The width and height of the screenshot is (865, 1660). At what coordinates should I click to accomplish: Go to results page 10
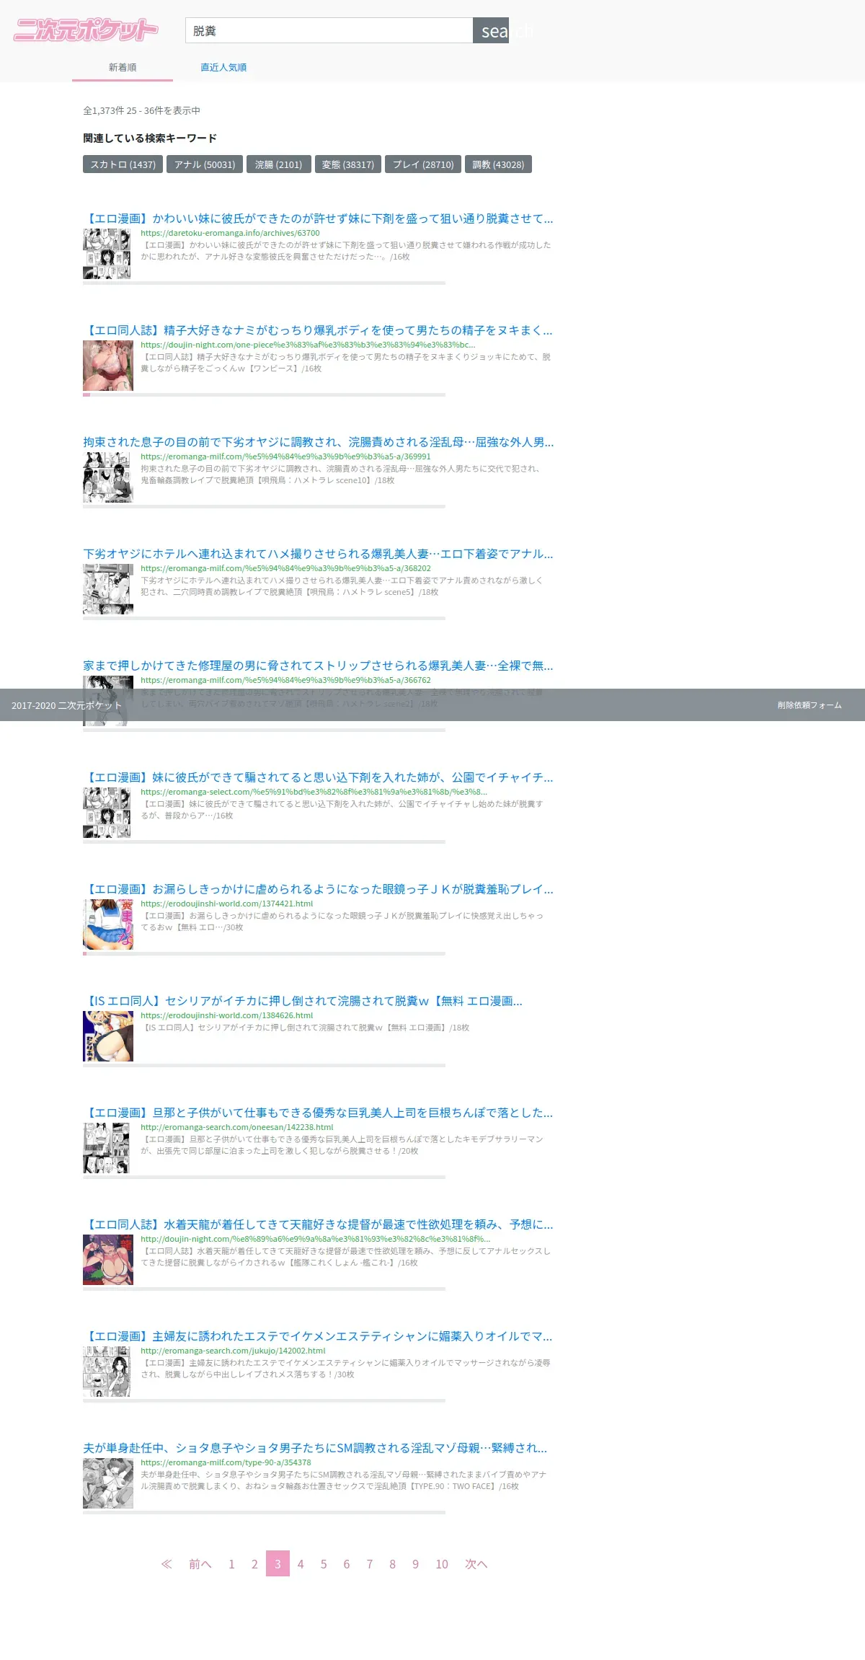point(442,1563)
